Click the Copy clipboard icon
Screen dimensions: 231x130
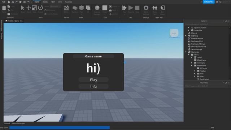[9, 6]
